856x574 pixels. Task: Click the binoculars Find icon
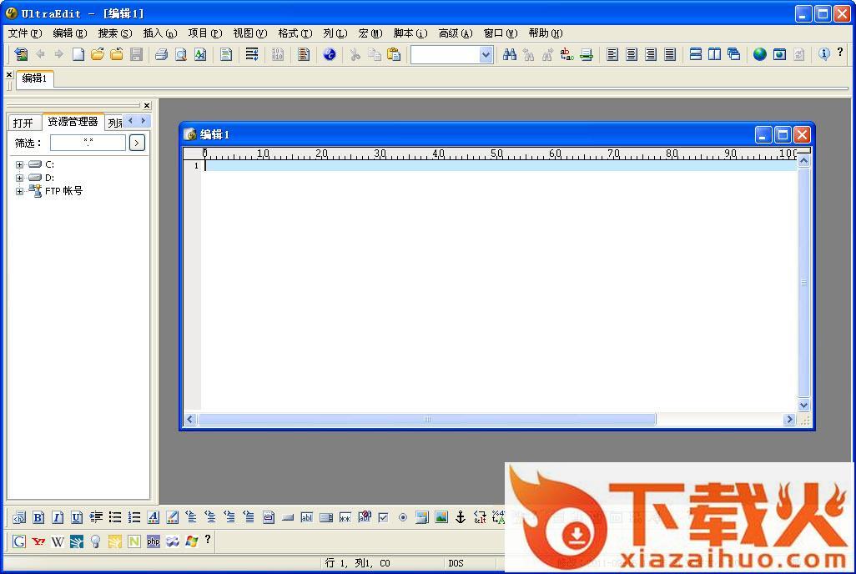pos(509,54)
